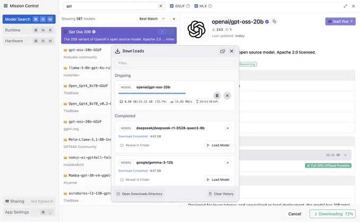Click the Downloads header download icon
Image resolution: width=360 pixels, height=222 pixels.
click(x=118, y=51)
